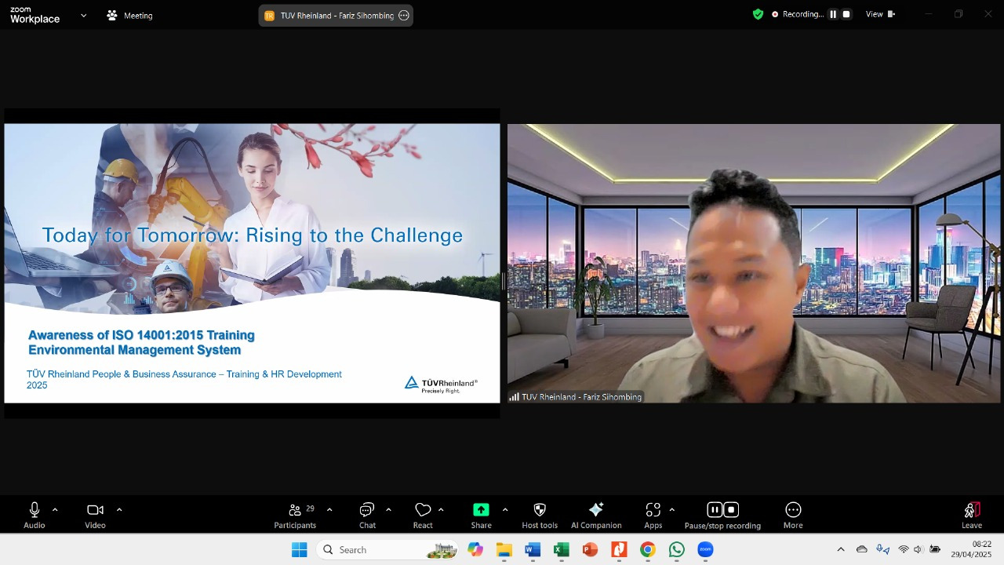Open the View layout menu
The width and height of the screenshot is (1004, 565).
click(x=880, y=14)
